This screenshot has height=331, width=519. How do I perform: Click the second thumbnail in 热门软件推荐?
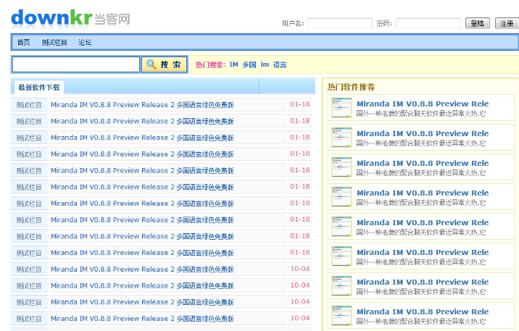tap(341, 137)
